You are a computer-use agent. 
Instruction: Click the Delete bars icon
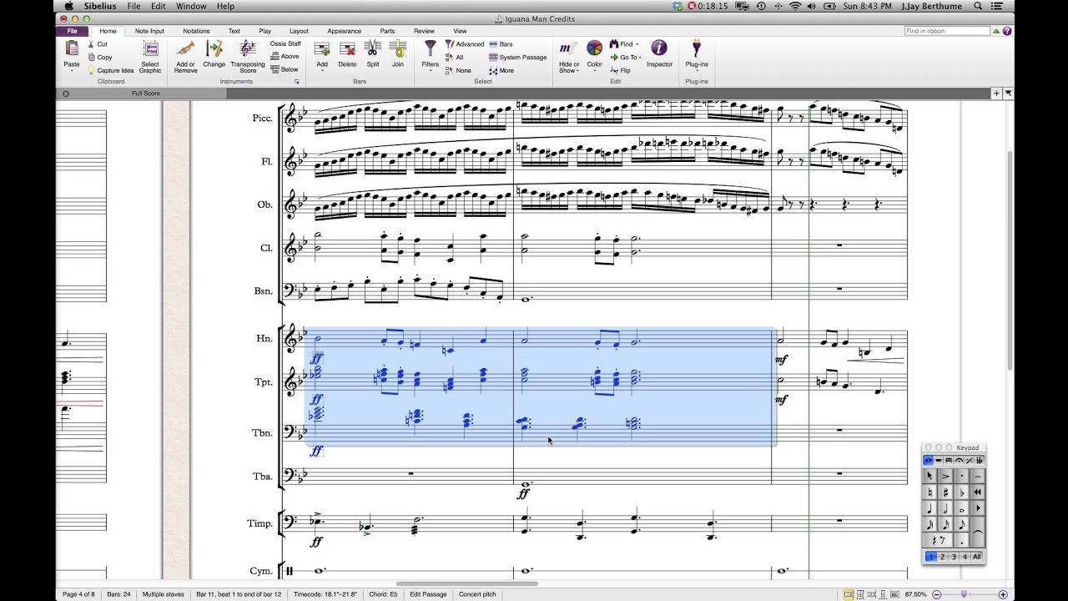coord(347,49)
